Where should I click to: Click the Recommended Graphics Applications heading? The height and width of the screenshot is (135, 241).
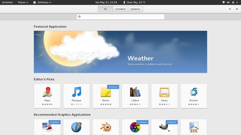click(62, 115)
